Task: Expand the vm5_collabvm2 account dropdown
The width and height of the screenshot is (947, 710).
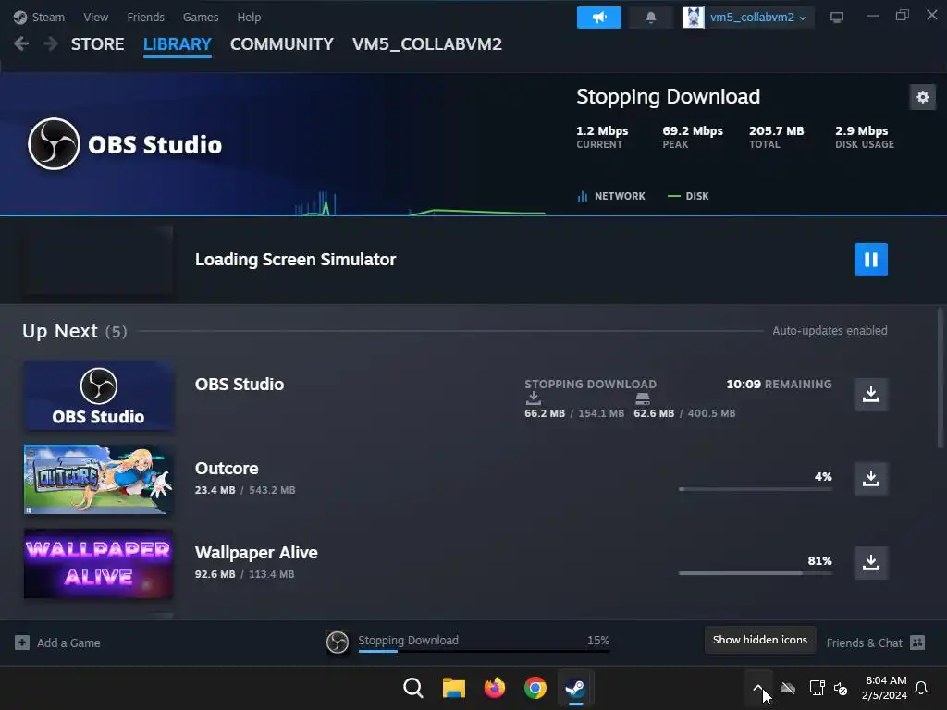Action: 758,18
